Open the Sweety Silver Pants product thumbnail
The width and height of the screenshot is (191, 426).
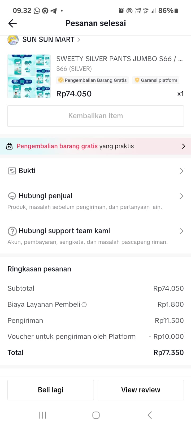coord(29,76)
